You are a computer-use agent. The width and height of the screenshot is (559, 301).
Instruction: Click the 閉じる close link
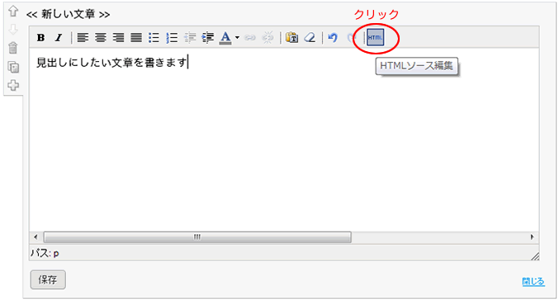coord(533,282)
